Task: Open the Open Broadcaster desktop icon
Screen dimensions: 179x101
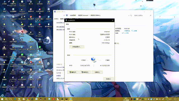Action: [x=40, y=34]
